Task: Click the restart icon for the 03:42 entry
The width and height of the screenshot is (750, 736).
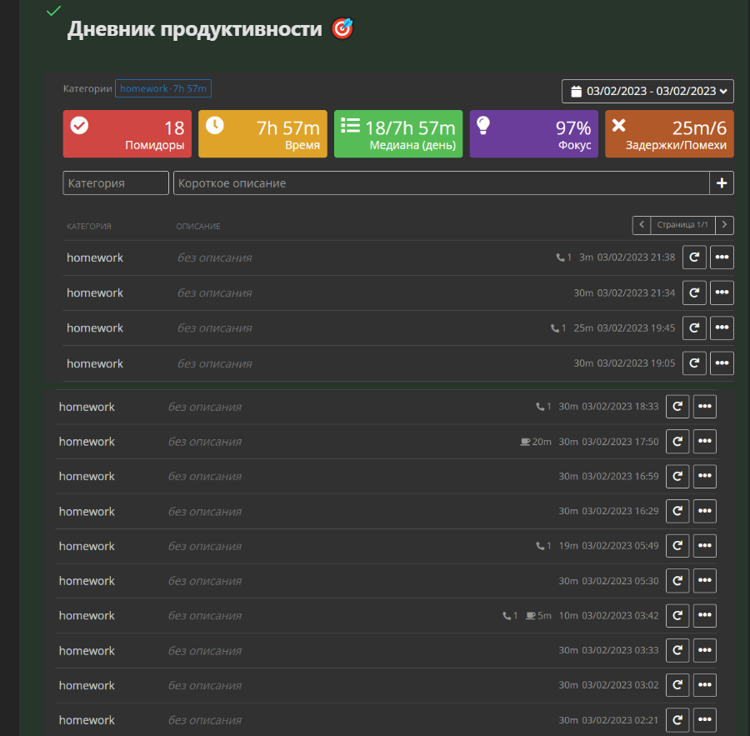Action: point(677,616)
